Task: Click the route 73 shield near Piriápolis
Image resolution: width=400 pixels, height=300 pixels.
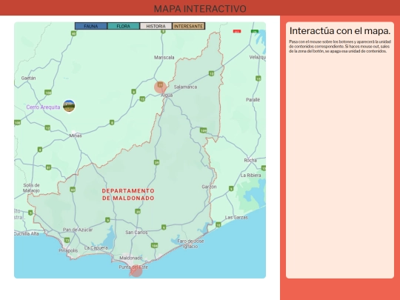Action: click(x=67, y=240)
